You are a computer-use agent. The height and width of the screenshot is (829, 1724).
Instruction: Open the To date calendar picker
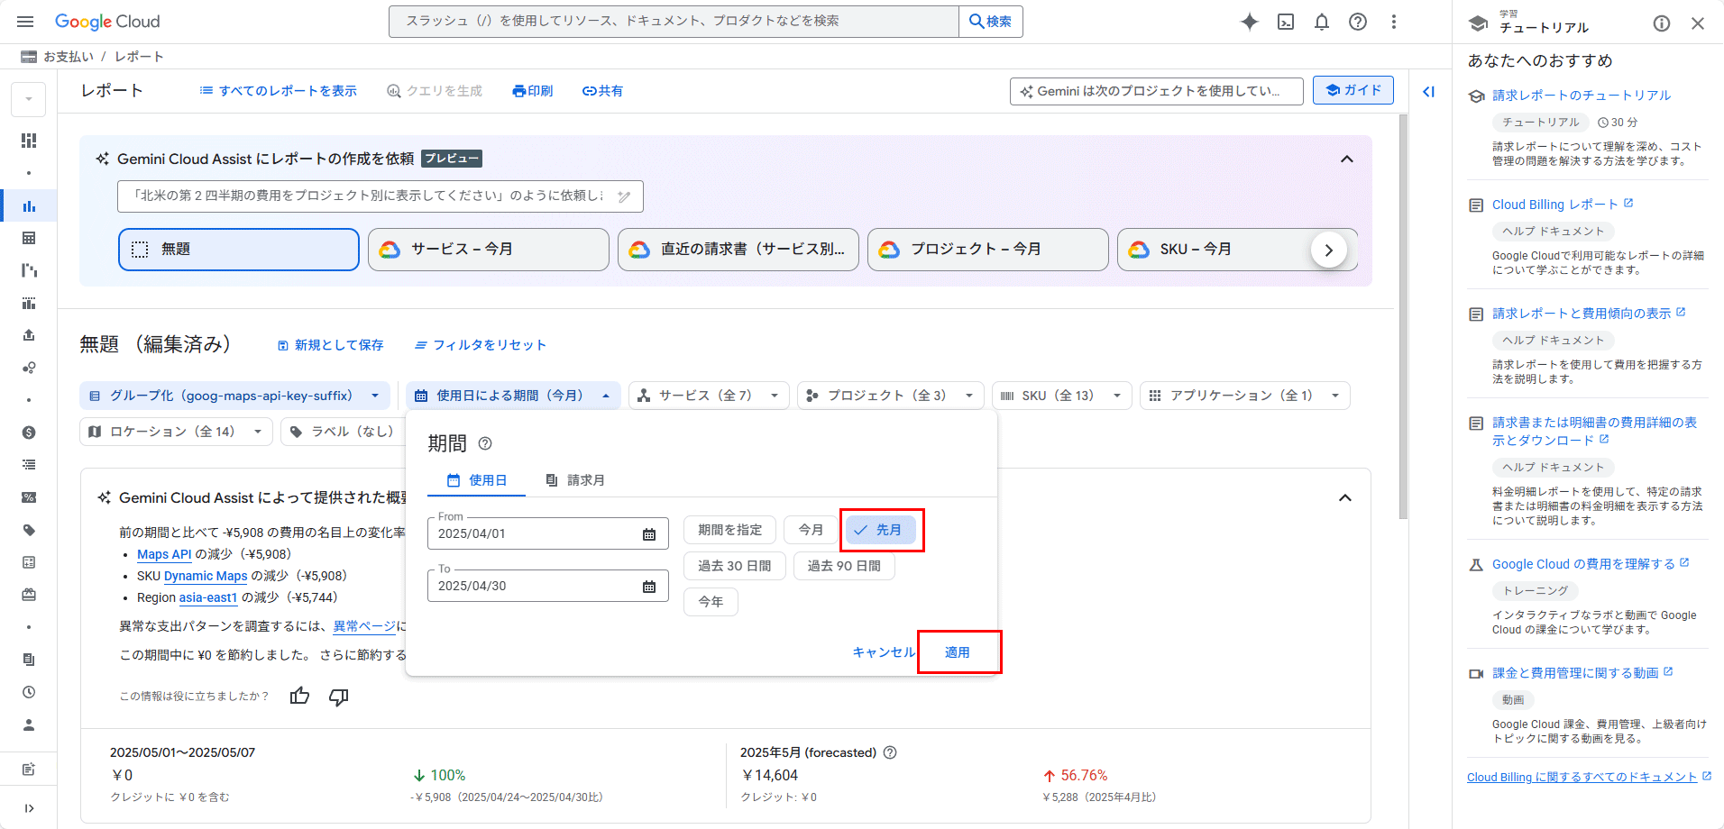tap(649, 587)
